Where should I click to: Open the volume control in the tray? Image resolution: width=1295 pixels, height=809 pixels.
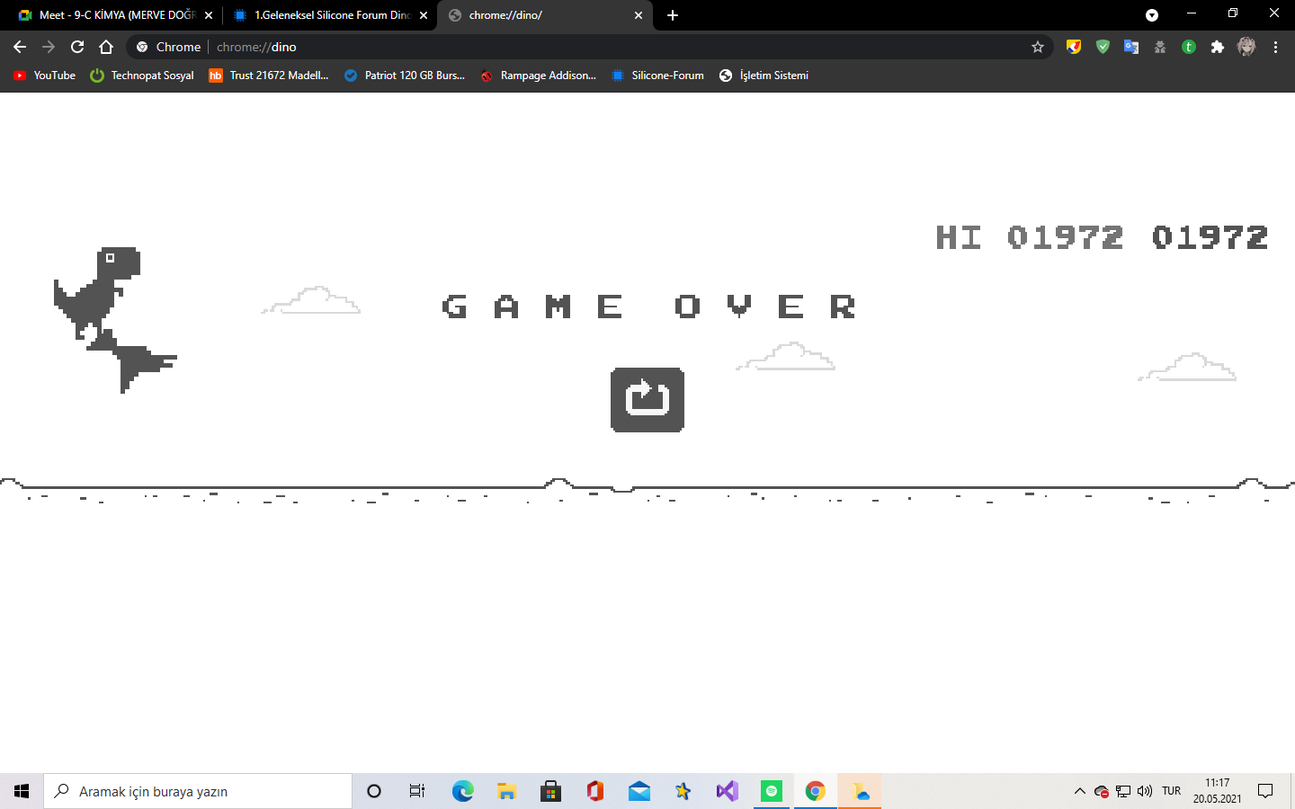[x=1145, y=791]
